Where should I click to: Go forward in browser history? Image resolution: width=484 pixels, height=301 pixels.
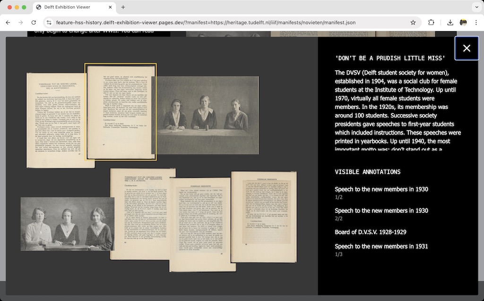[x=21, y=23]
